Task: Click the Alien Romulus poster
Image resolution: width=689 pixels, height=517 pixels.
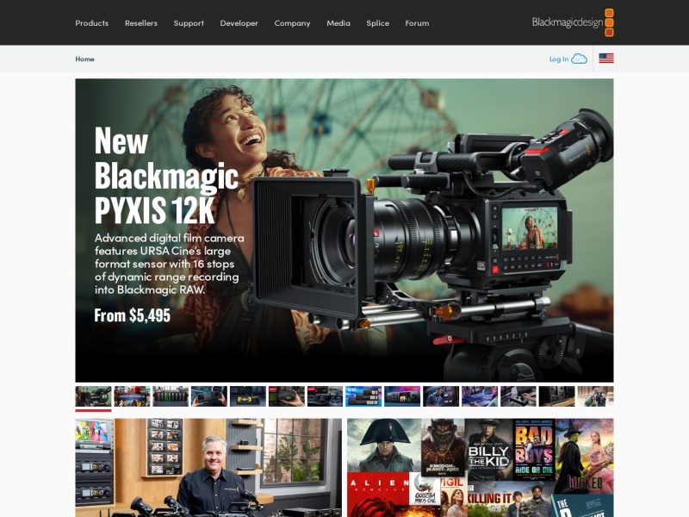Action: point(378,495)
